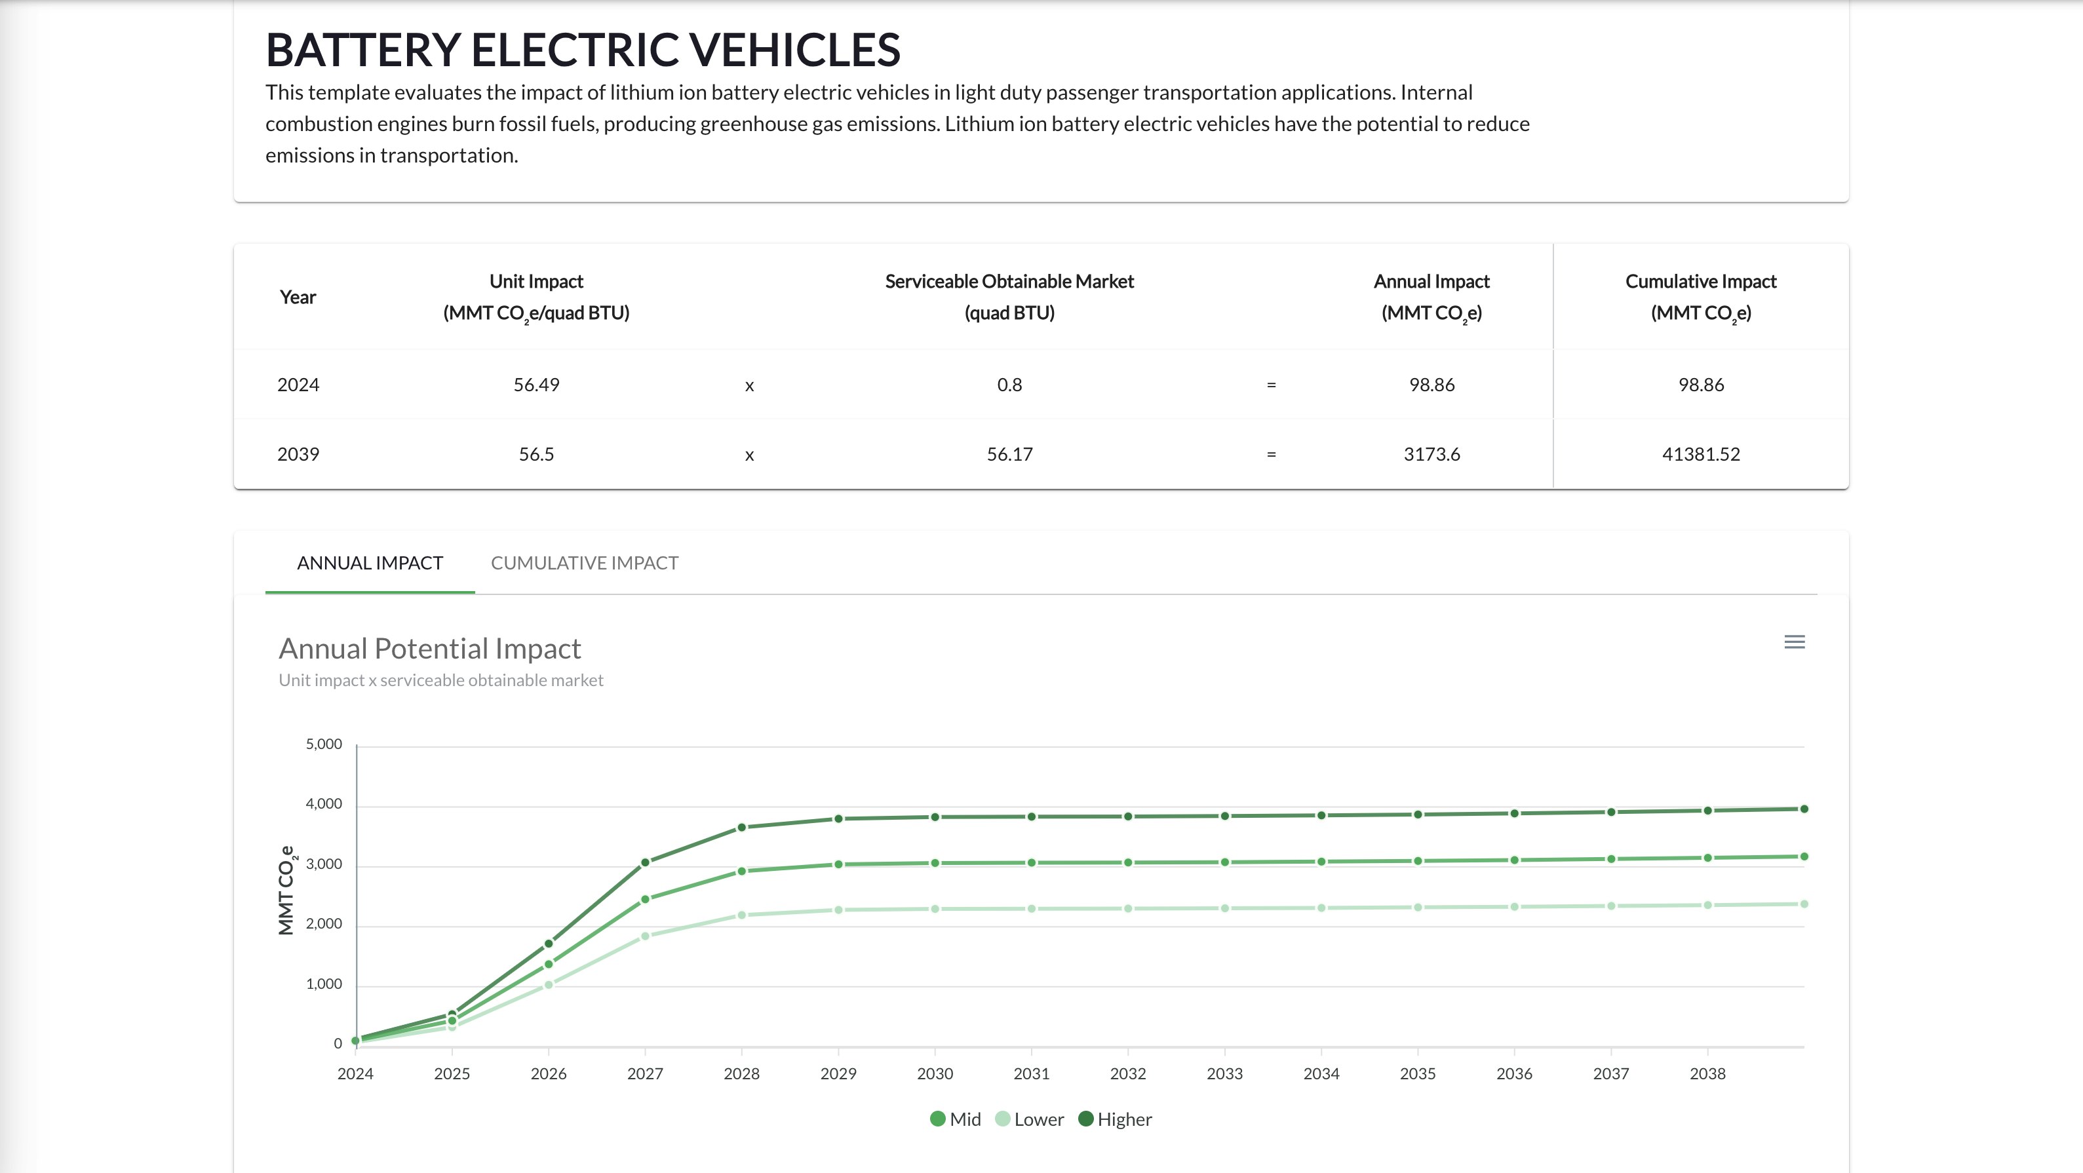Click the Higher series 2030 data point
Screen dimensions: 2083x1173
click(x=935, y=817)
